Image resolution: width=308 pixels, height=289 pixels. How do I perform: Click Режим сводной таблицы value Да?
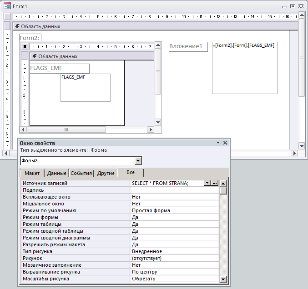click(x=175, y=231)
